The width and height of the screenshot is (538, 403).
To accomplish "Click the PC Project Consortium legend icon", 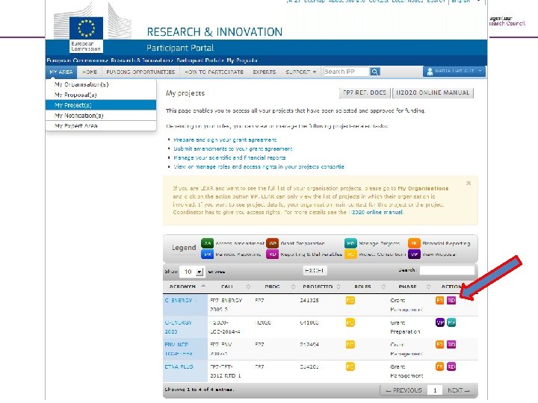I will click(x=350, y=254).
